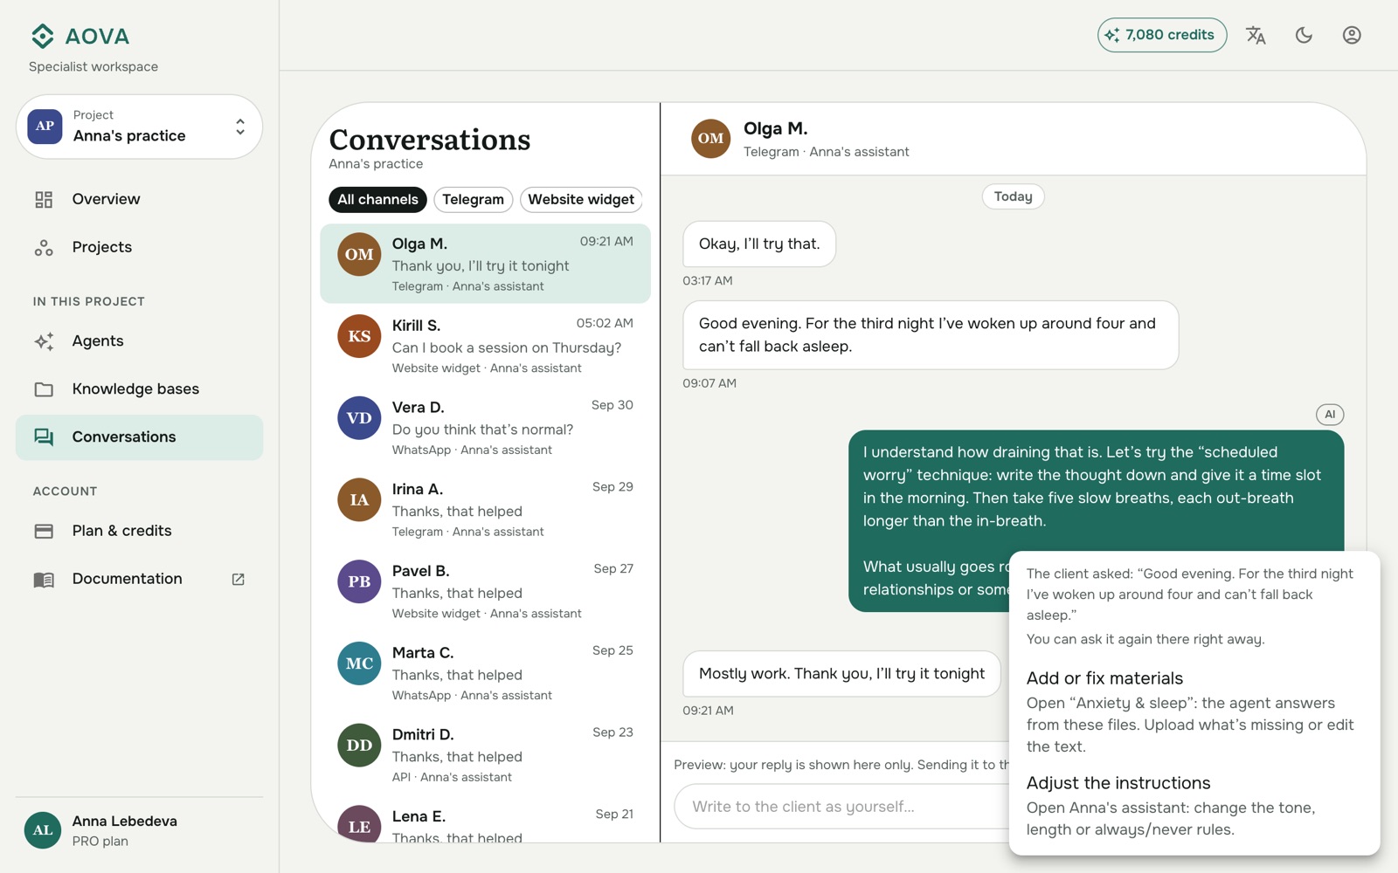Click the AP project avatar badge

(x=45, y=126)
